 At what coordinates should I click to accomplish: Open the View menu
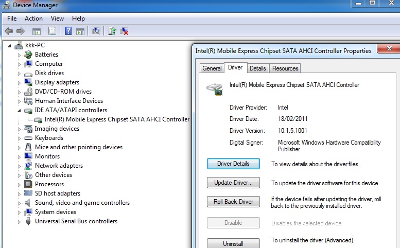point(57,19)
